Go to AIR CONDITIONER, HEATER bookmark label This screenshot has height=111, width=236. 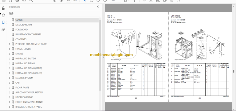29,92
